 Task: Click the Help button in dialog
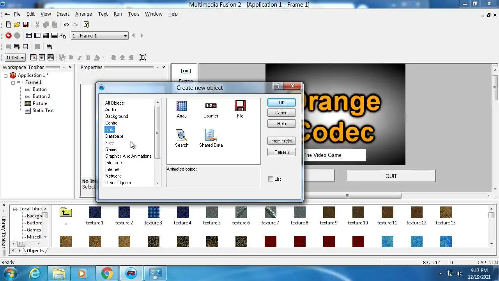click(x=281, y=124)
